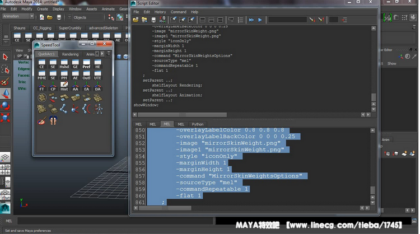The image size is (420, 234).
Task: Switch to four-view layout in Maya toolbox
Action: click(5, 170)
